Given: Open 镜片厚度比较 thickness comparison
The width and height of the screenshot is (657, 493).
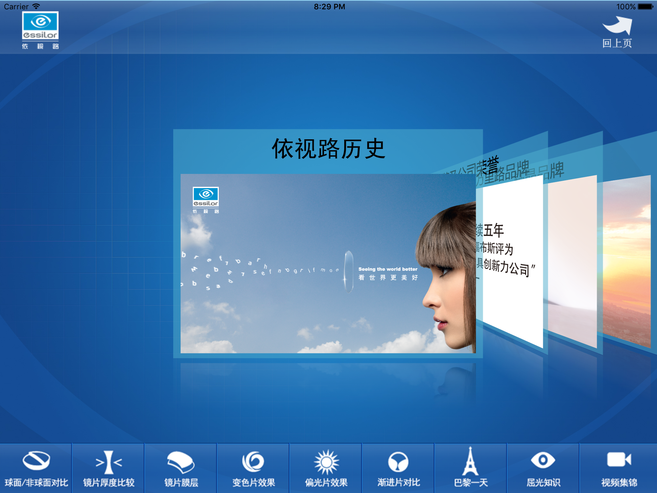Looking at the screenshot, I should tap(108, 469).
